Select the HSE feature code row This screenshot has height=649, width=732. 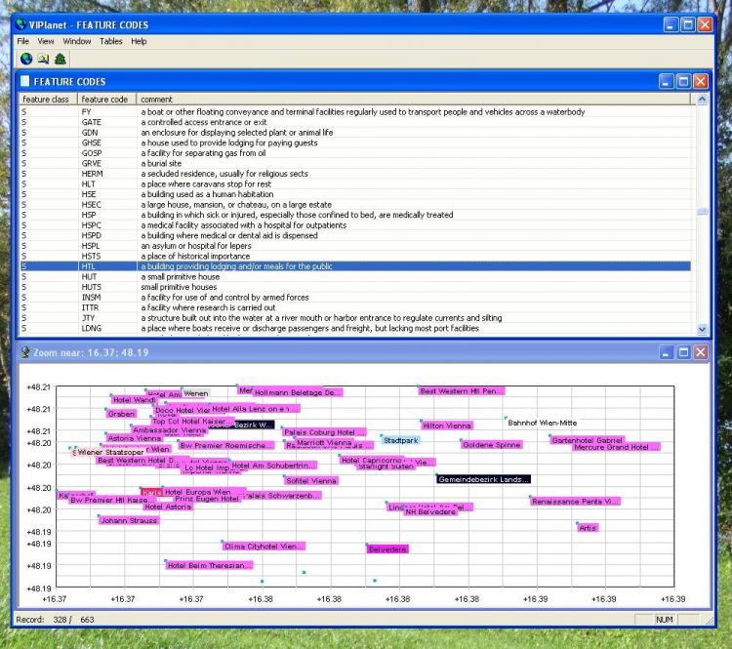click(x=355, y=194)
